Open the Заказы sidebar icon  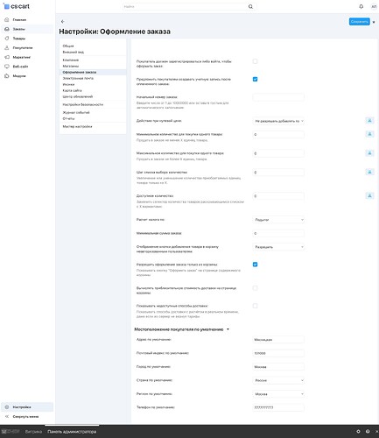point(7,29)
